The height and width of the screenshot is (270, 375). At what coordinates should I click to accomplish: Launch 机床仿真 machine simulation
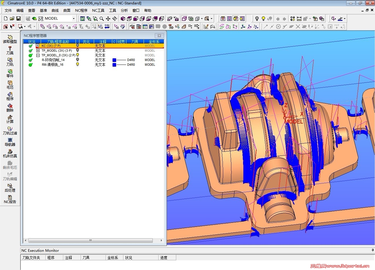pyautogui.click(x=10, y=153)
